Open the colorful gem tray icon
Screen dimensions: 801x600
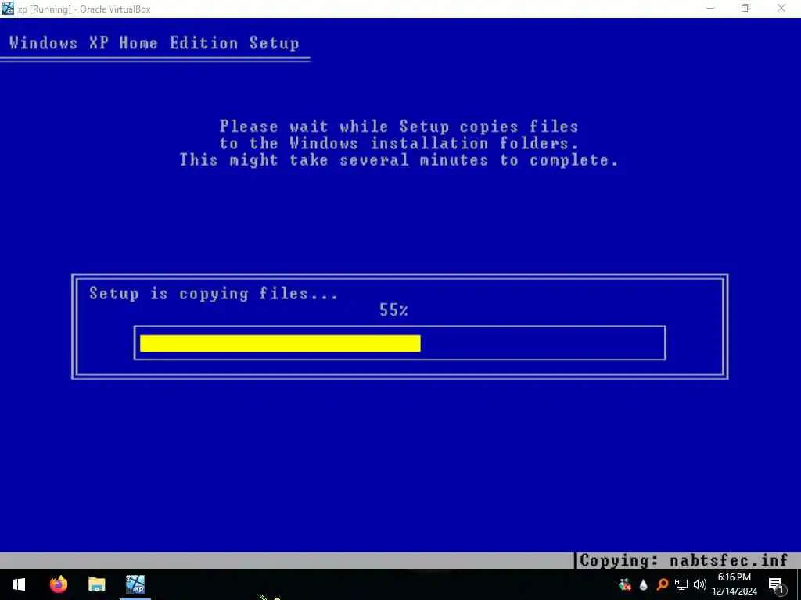pos(624,584)
